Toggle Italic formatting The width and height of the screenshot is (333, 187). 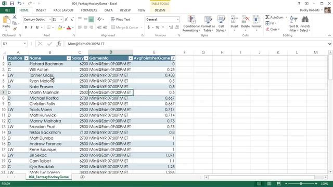tap(31, 28)
